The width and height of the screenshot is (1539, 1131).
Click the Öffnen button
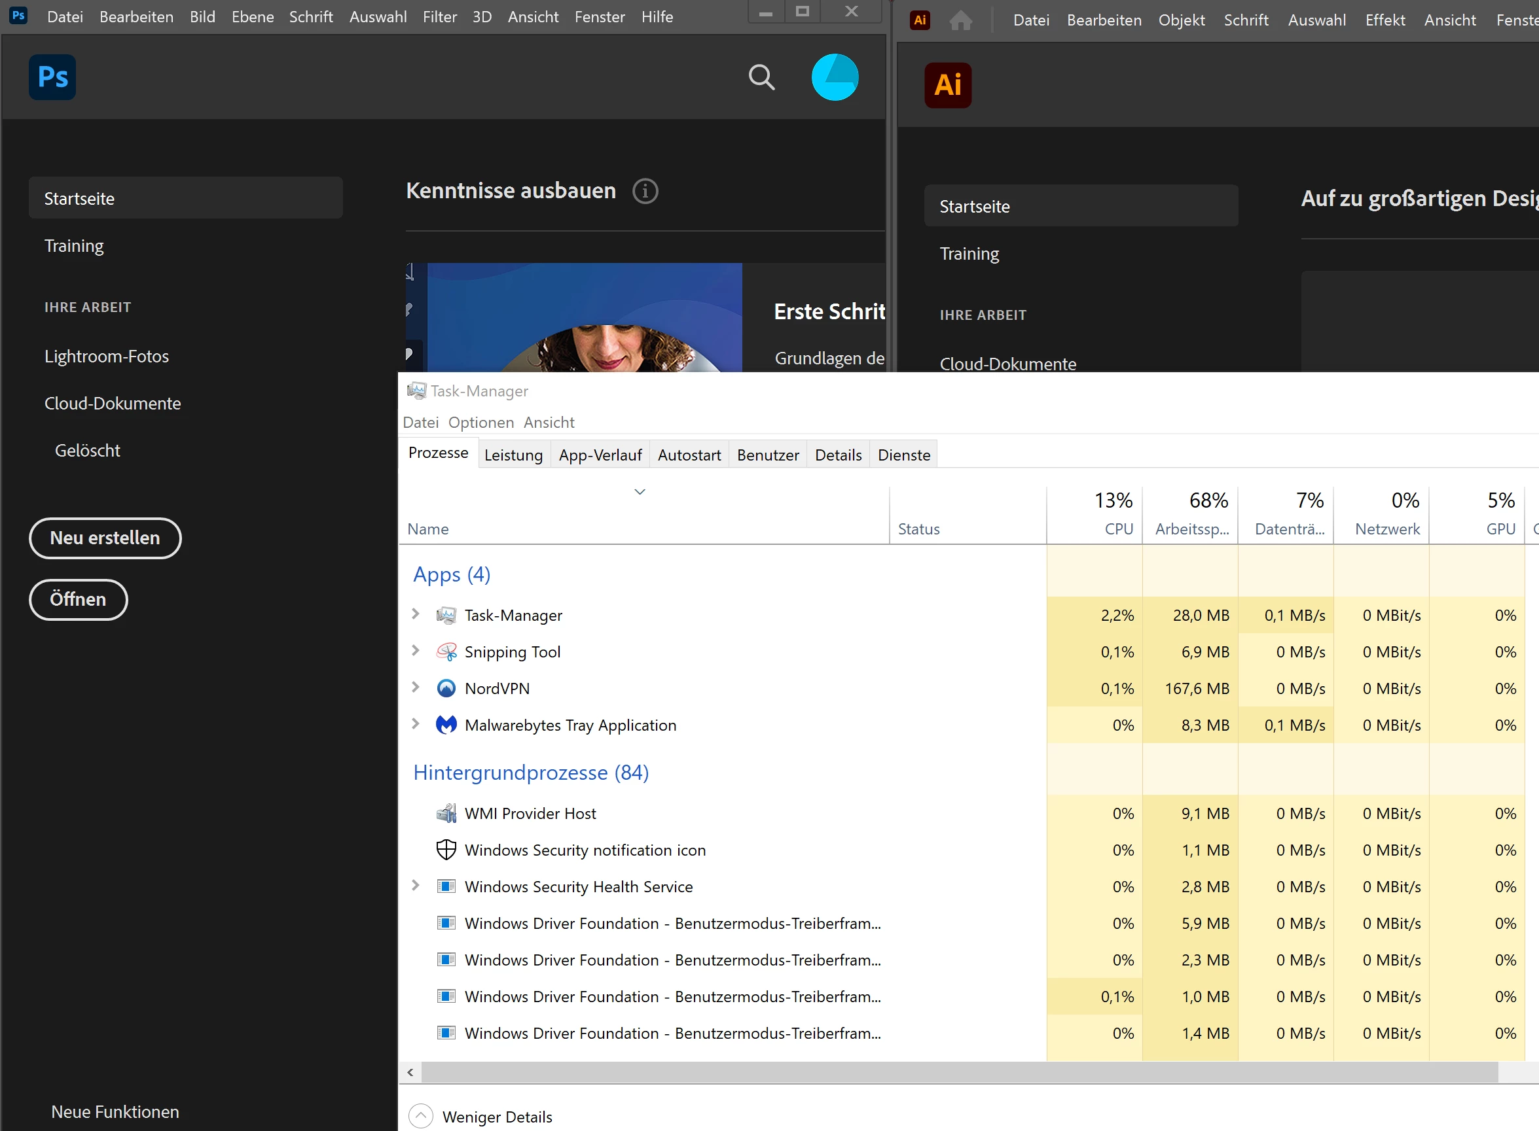click(78, 600)
